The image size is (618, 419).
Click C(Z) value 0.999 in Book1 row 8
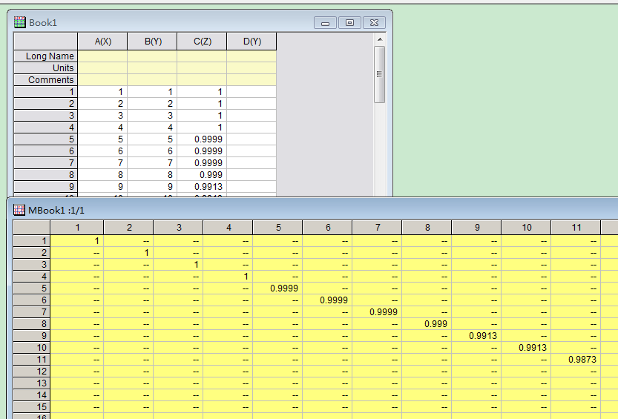[x=203, y=174]
